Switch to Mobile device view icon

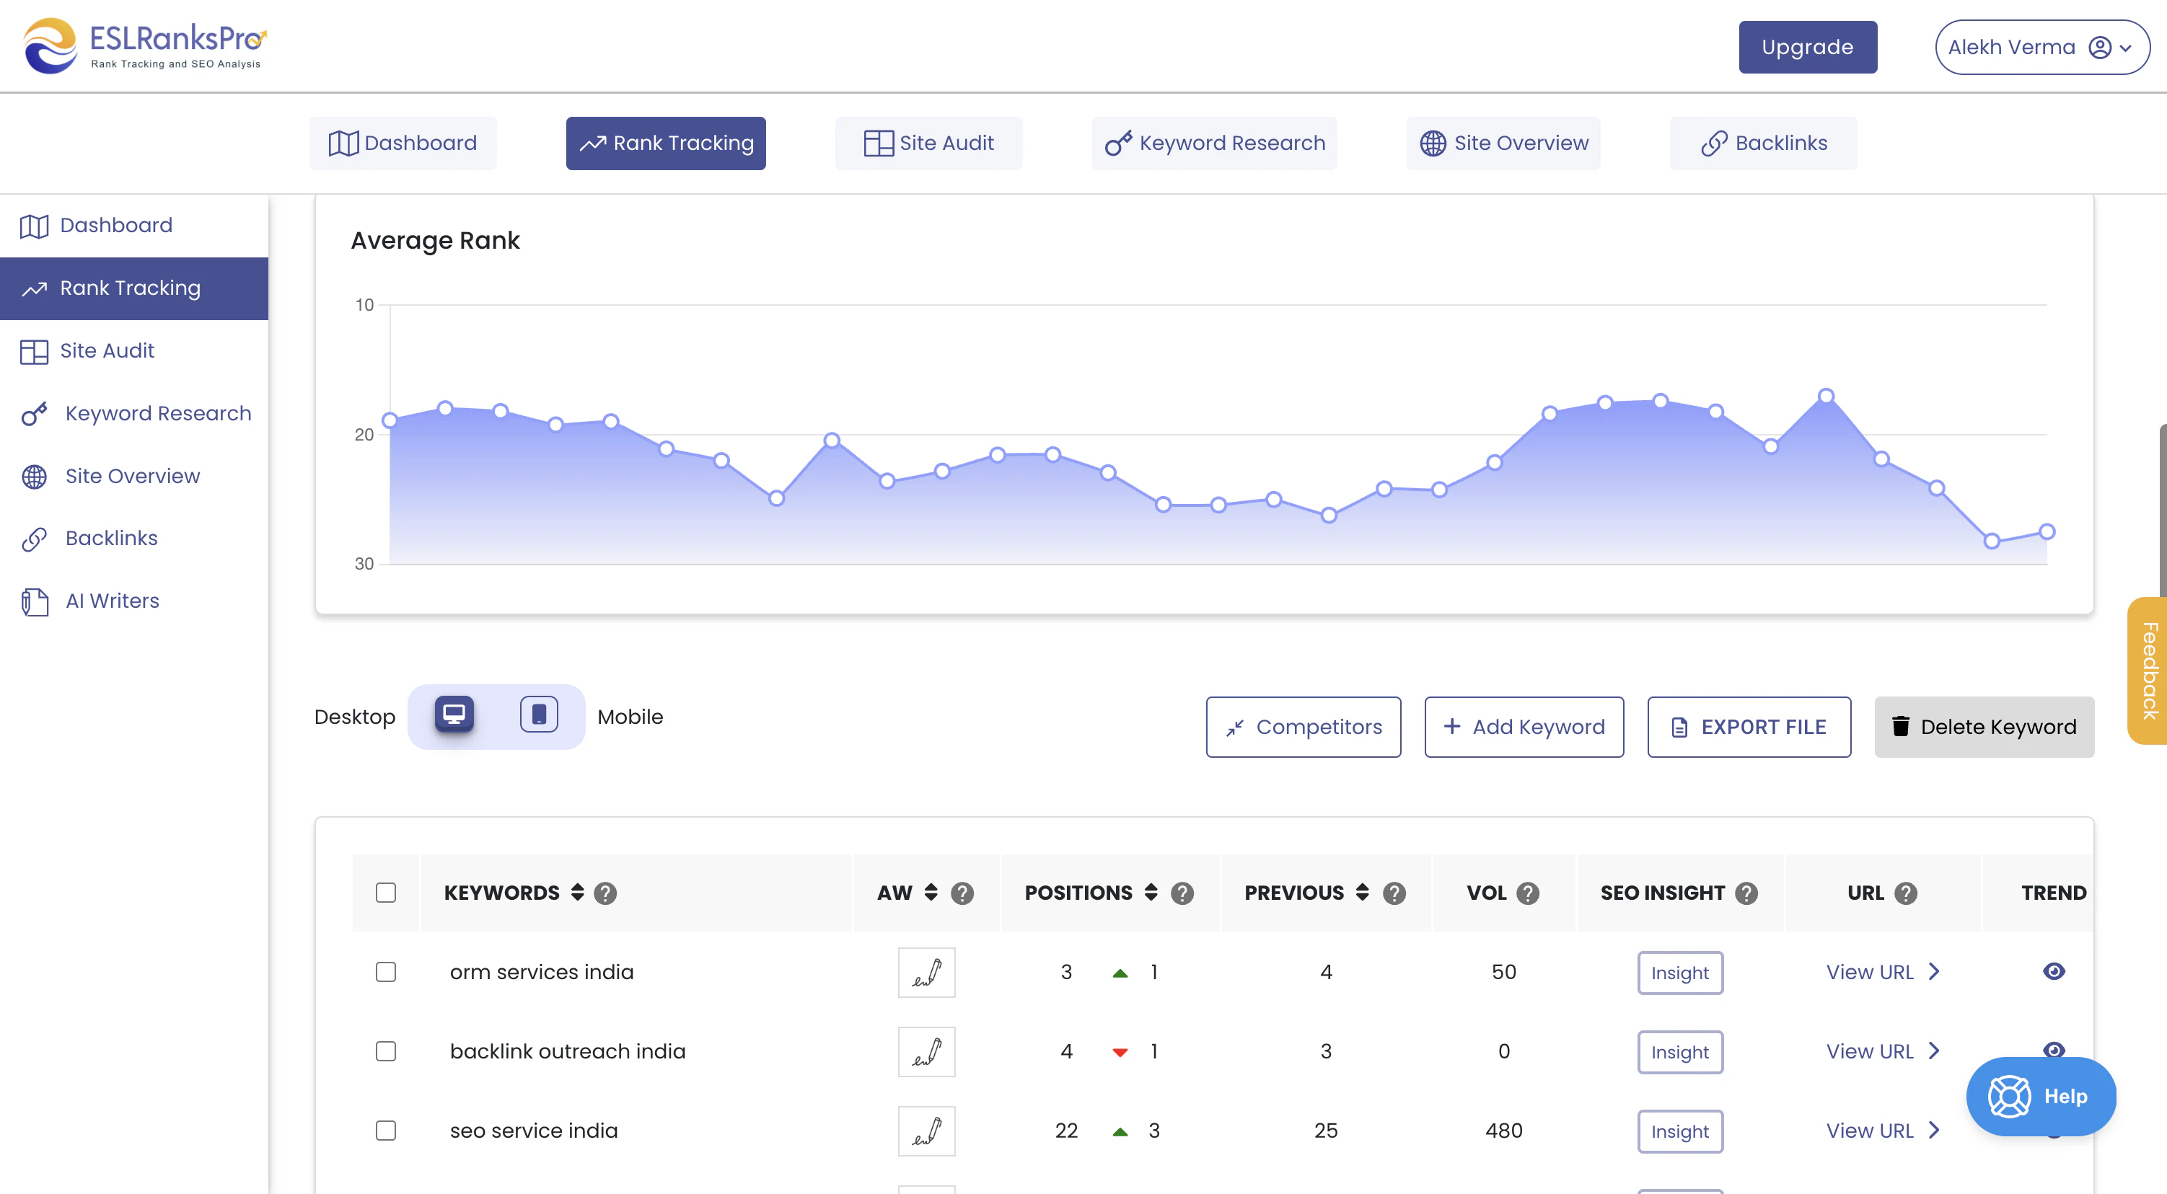538,715
